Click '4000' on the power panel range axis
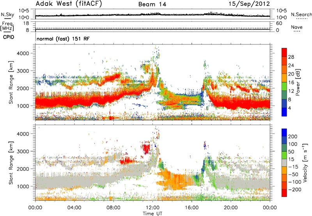The width and height of the screenshot is (312, 216). [23, 53]
